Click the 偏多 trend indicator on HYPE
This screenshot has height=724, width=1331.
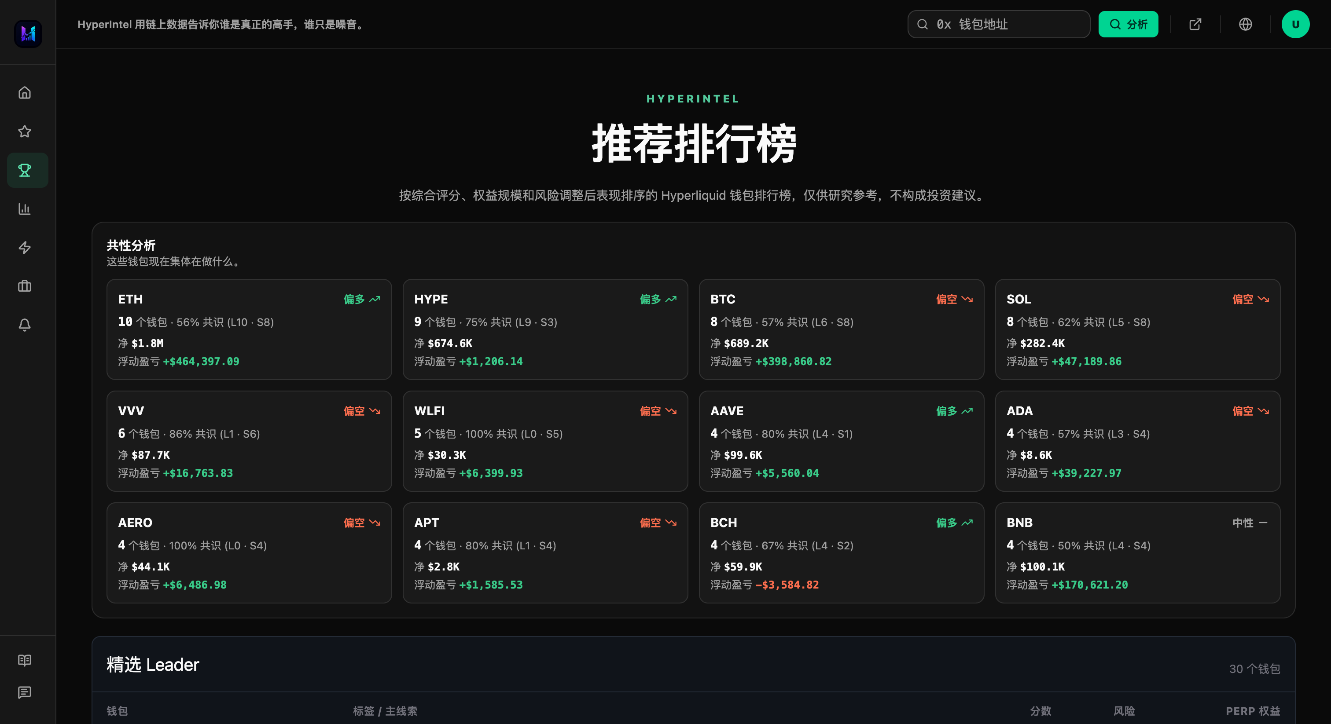[x=658, y=300]
